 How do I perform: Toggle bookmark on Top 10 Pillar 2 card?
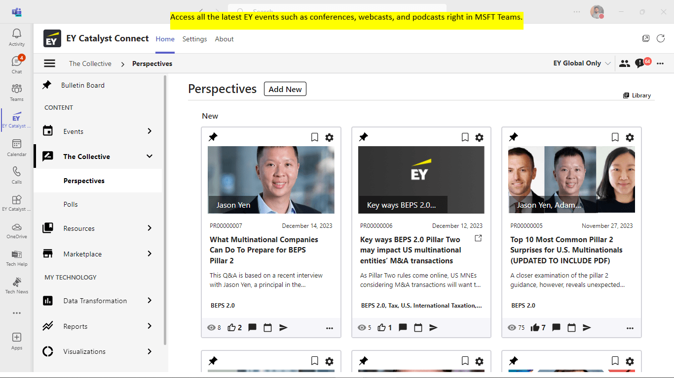tap(615, 137)
